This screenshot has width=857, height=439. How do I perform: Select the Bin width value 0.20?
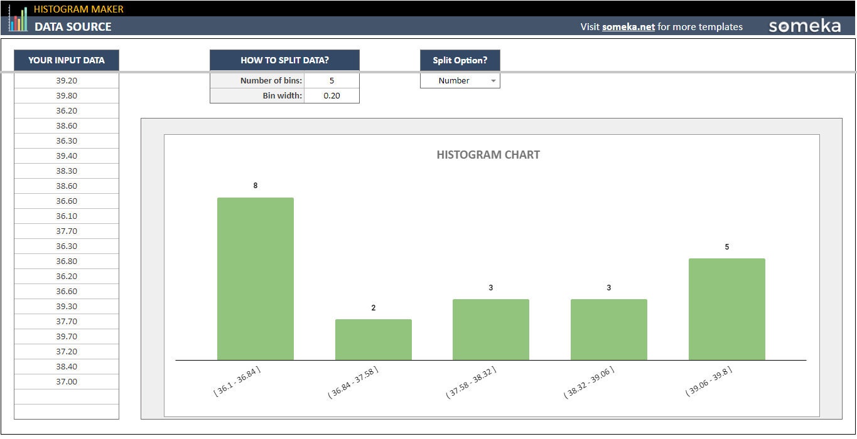(x=332, y=95)
